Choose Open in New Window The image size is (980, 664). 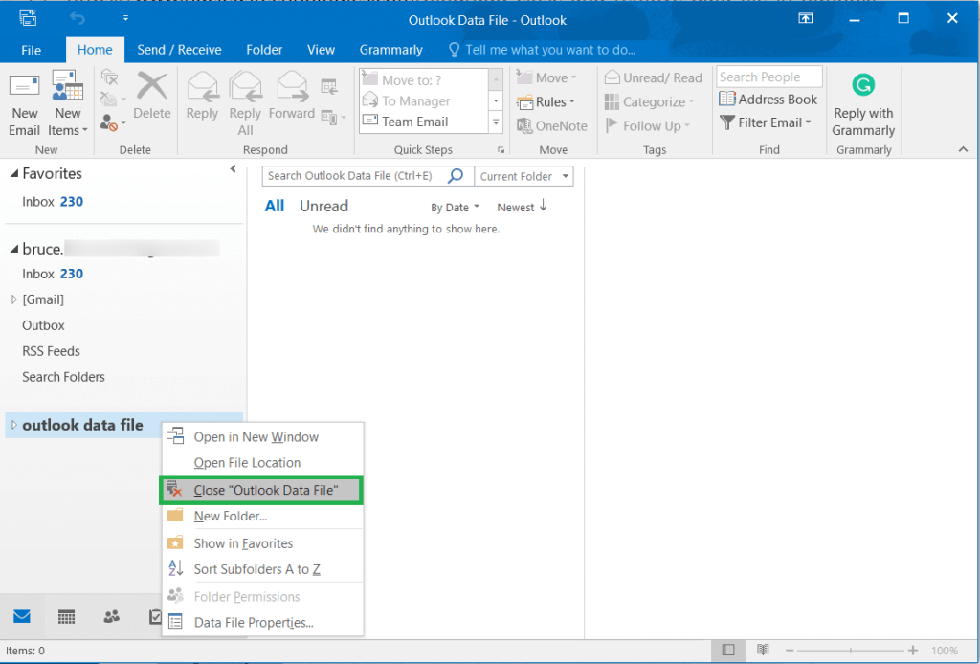point(263,437)
